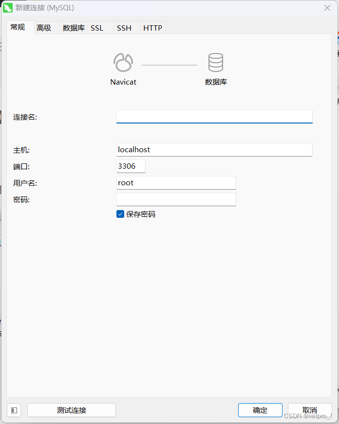Image resolution: width=339 pixels, height=424 pixels.
Task: Focus the 连接名 input field
Action: click(214, 117)
